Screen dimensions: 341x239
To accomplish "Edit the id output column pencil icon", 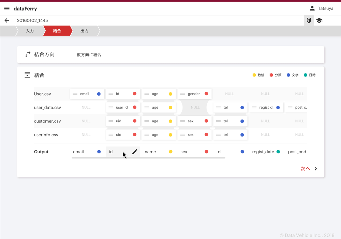I will (135, 152).
